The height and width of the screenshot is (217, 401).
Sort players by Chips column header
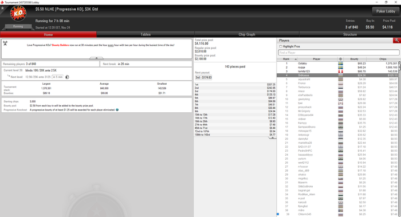point(383,59)
